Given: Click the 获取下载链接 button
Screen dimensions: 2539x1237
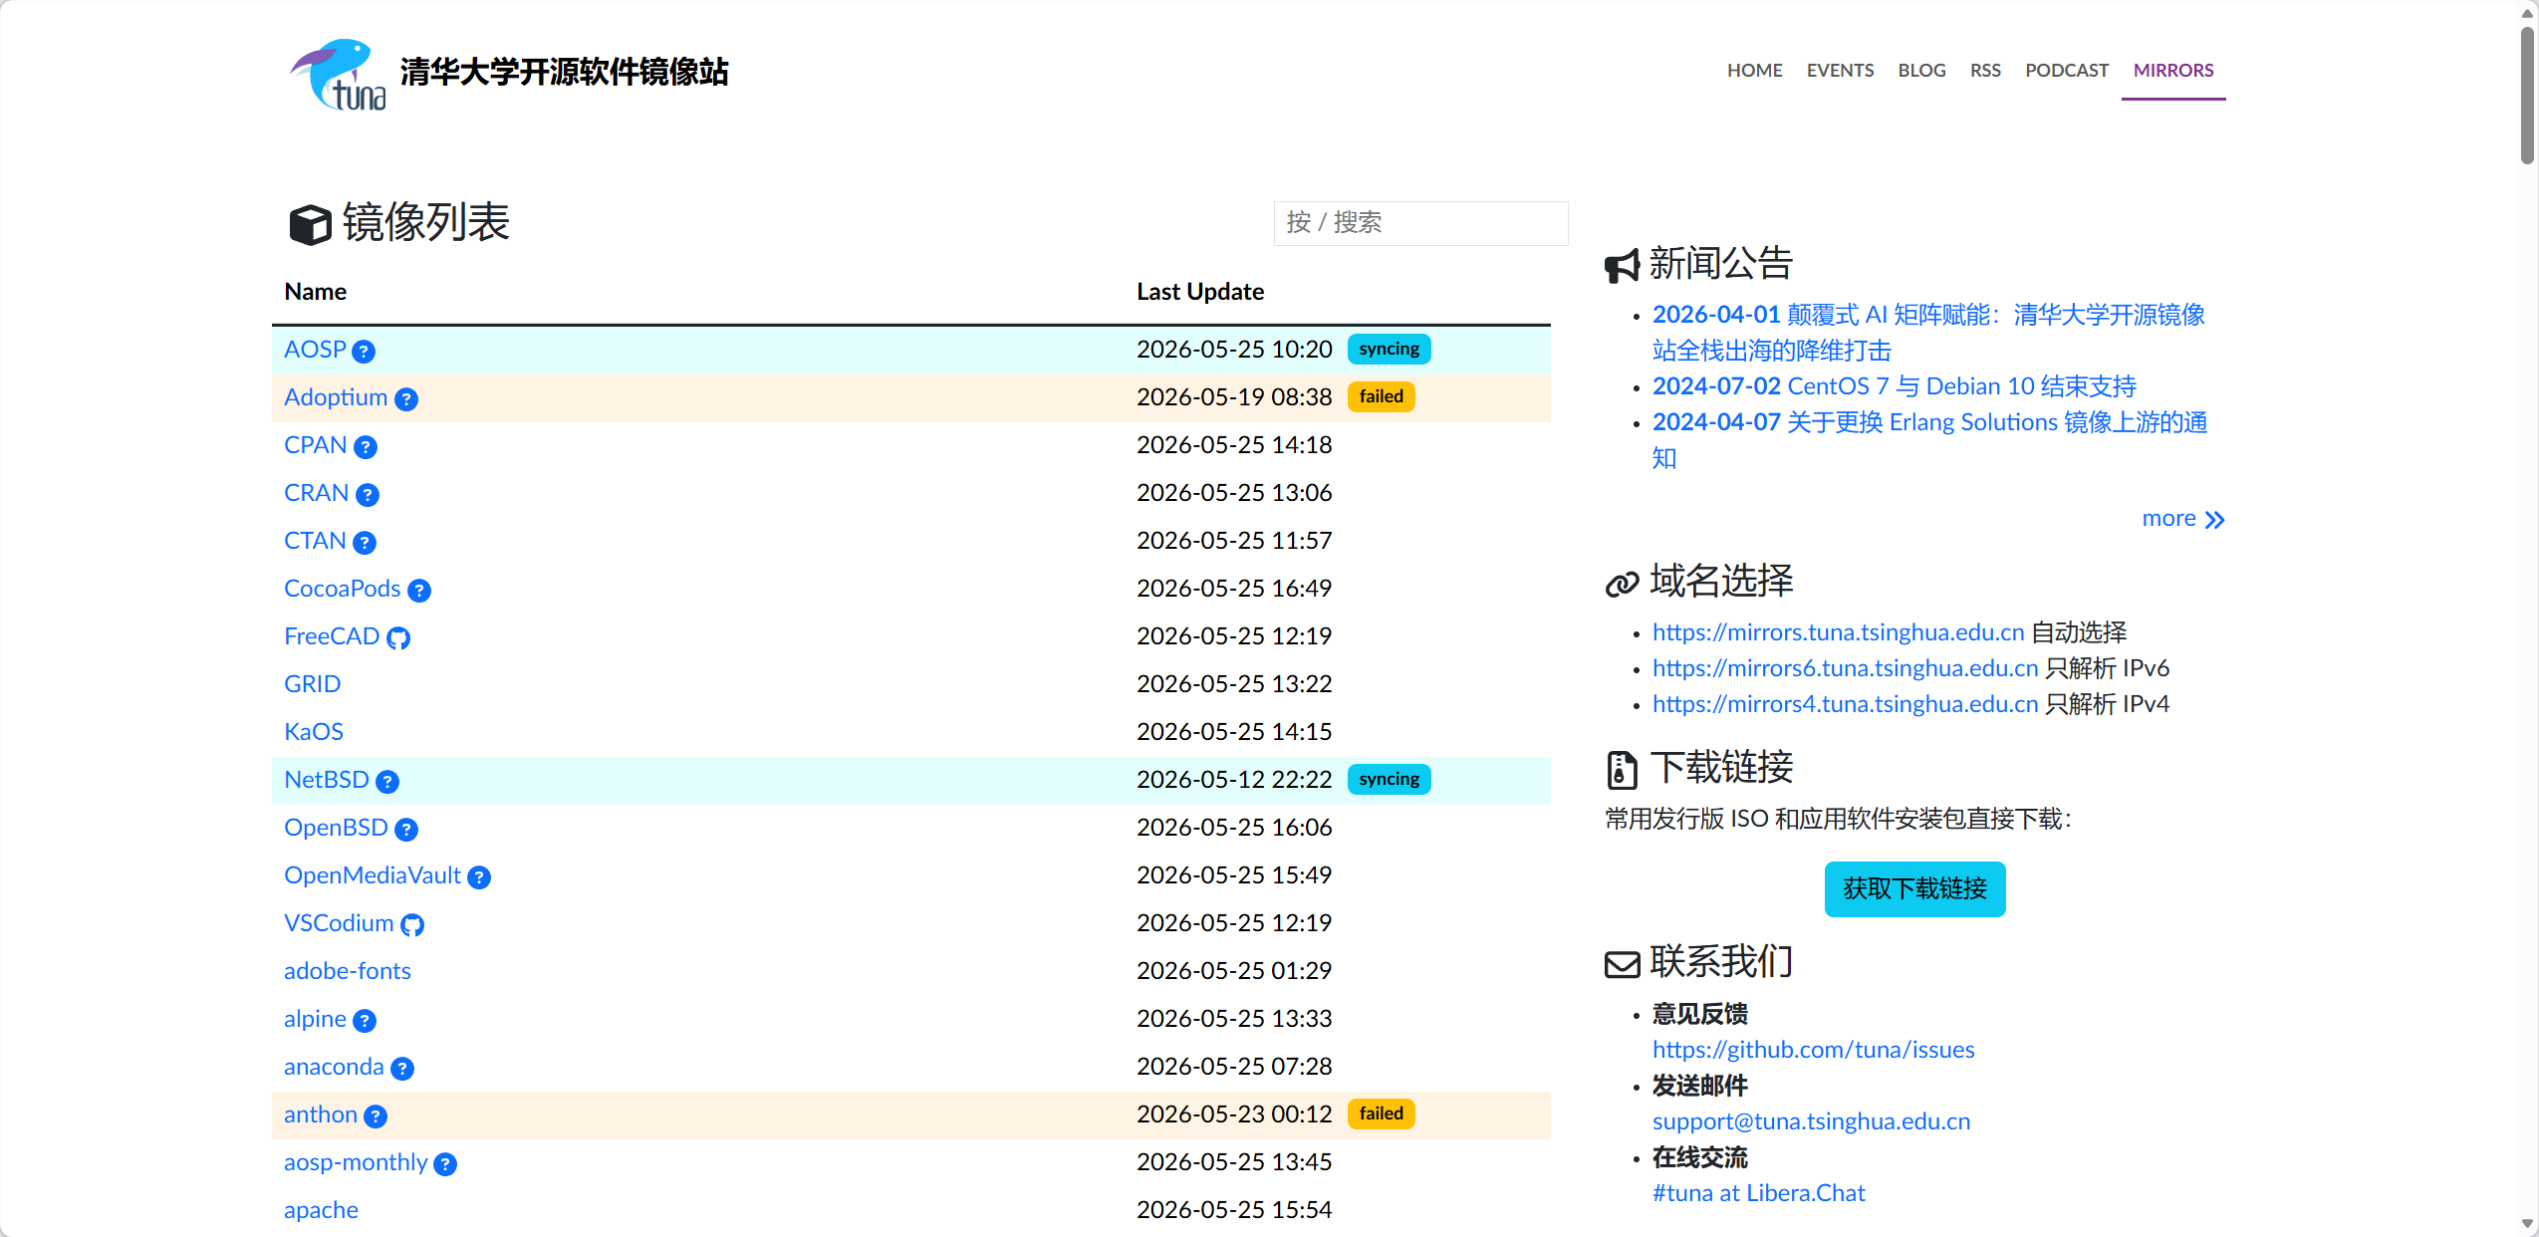Looking at the screenshot, I should point(1914,888).
